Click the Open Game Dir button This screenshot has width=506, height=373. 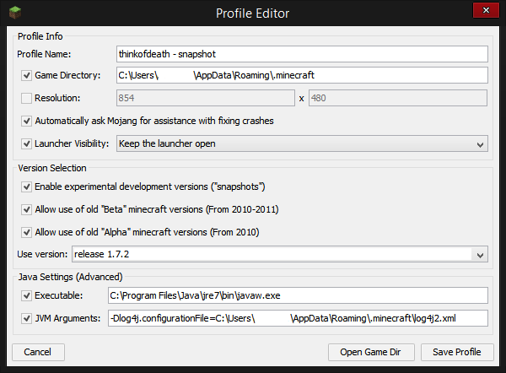click(x=372, y=352)
